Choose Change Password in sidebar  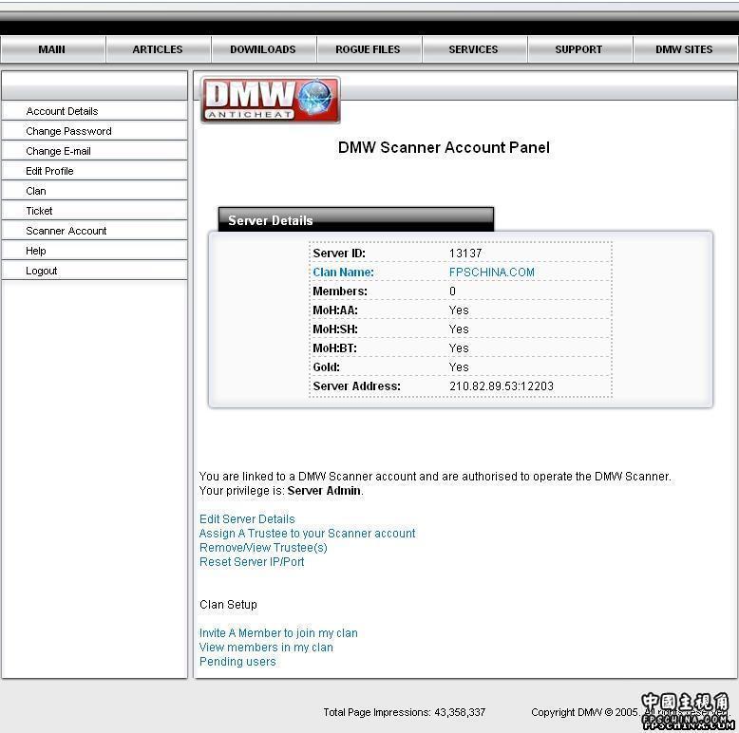(94, 131)
